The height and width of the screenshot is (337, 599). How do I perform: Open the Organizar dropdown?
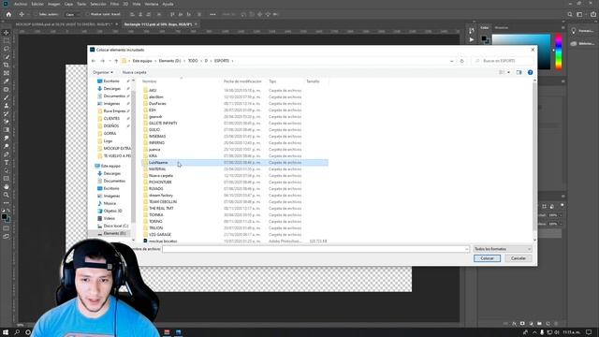tap(103, 72)
